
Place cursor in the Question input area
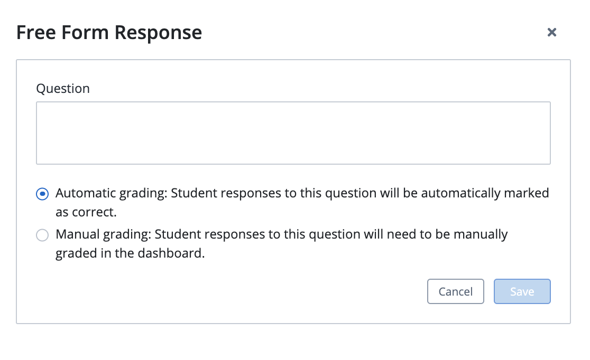pos(293,133)
